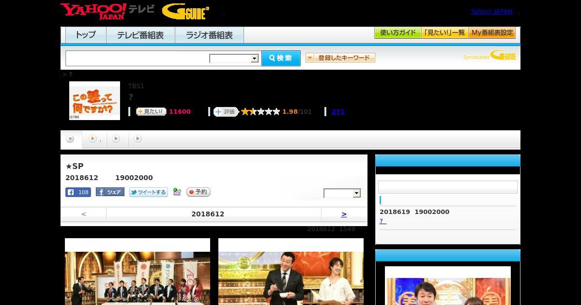This screenshot has height=305, width=581.
Task: Select the fourth gray play icon tab
Action: coord(138,139)
